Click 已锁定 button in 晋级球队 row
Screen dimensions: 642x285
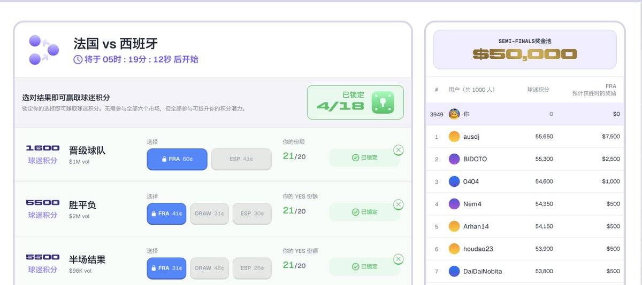pos(364,158)
